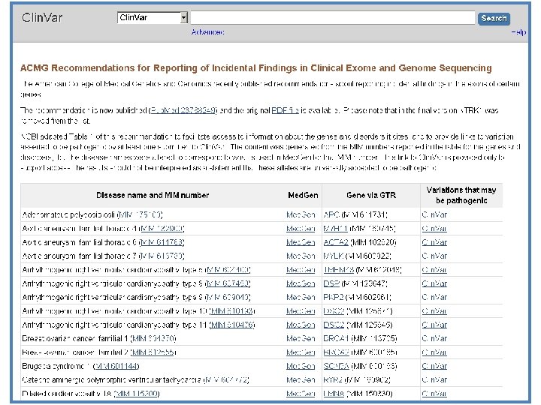Open MedGen for Catecholaminergic polymorphic ventricular tachycardia

click(301, 379)
